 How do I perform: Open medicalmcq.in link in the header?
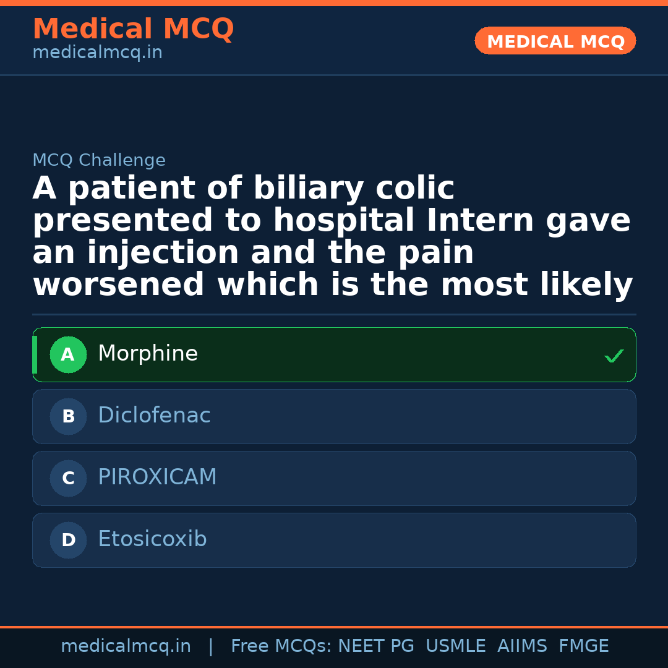97,53
